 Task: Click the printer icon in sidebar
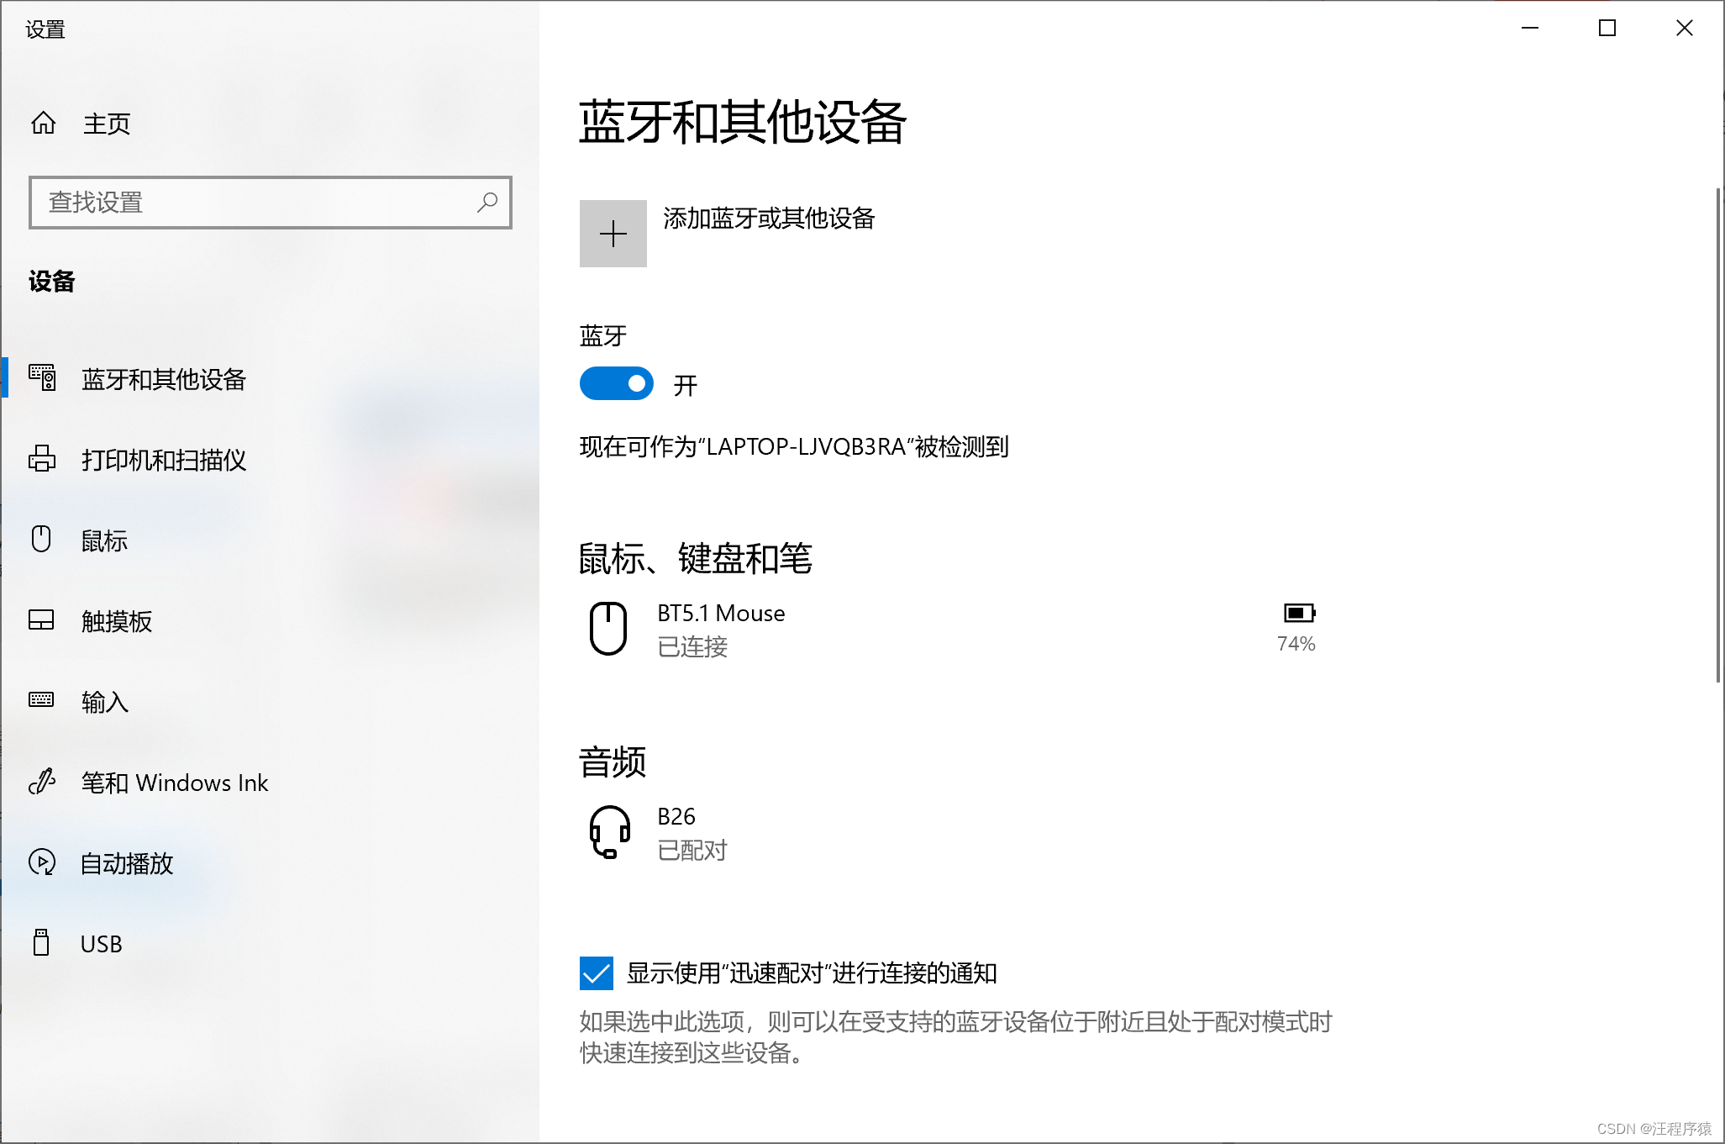coord(42,459)
